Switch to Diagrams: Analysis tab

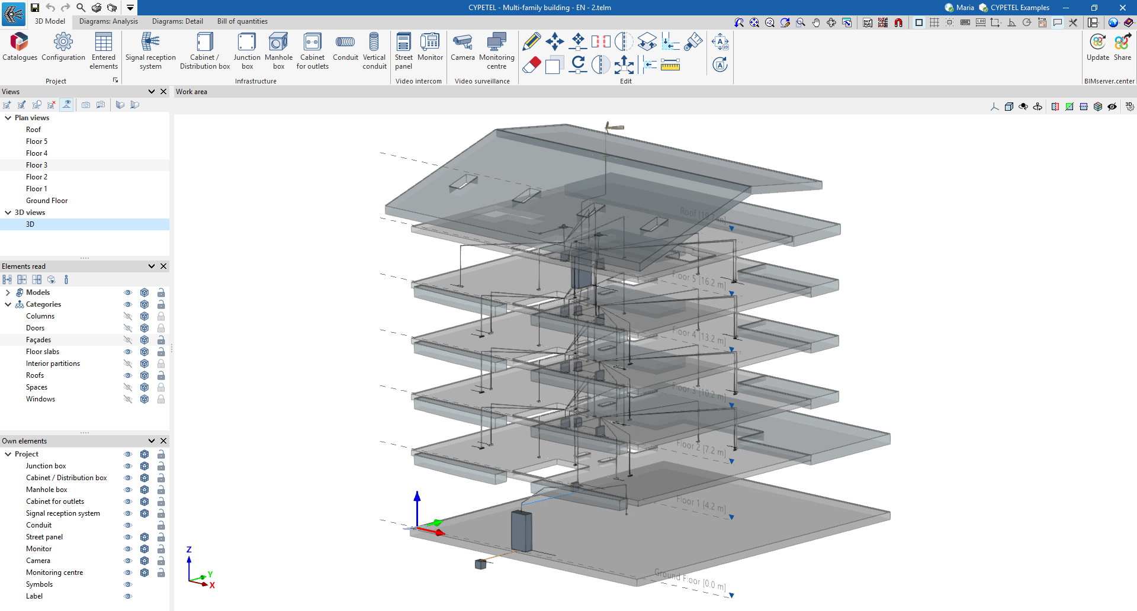pos(108,21)
